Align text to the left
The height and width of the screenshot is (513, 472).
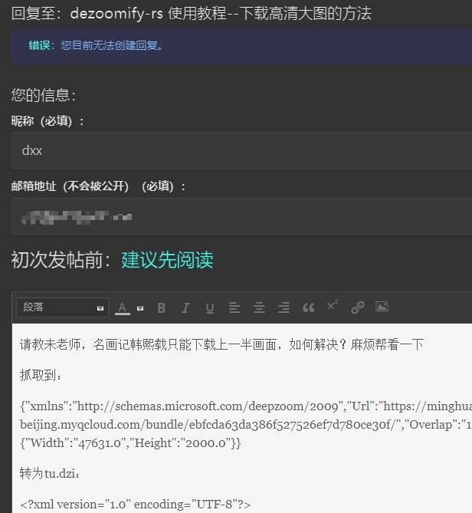[x=234, y=307]
